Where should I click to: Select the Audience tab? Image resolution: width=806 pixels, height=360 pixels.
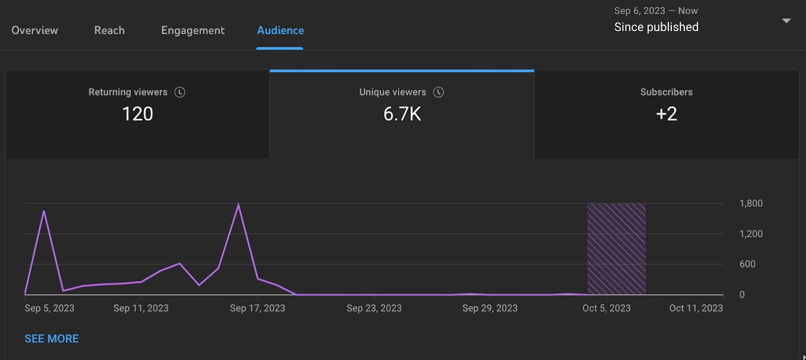point(280,30)
